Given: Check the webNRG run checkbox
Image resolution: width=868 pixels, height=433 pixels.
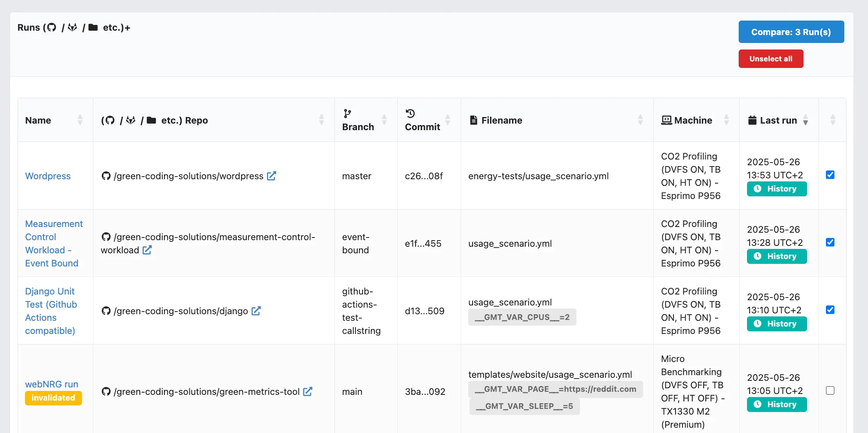Looking at the screenshot, I should [830, 390].
